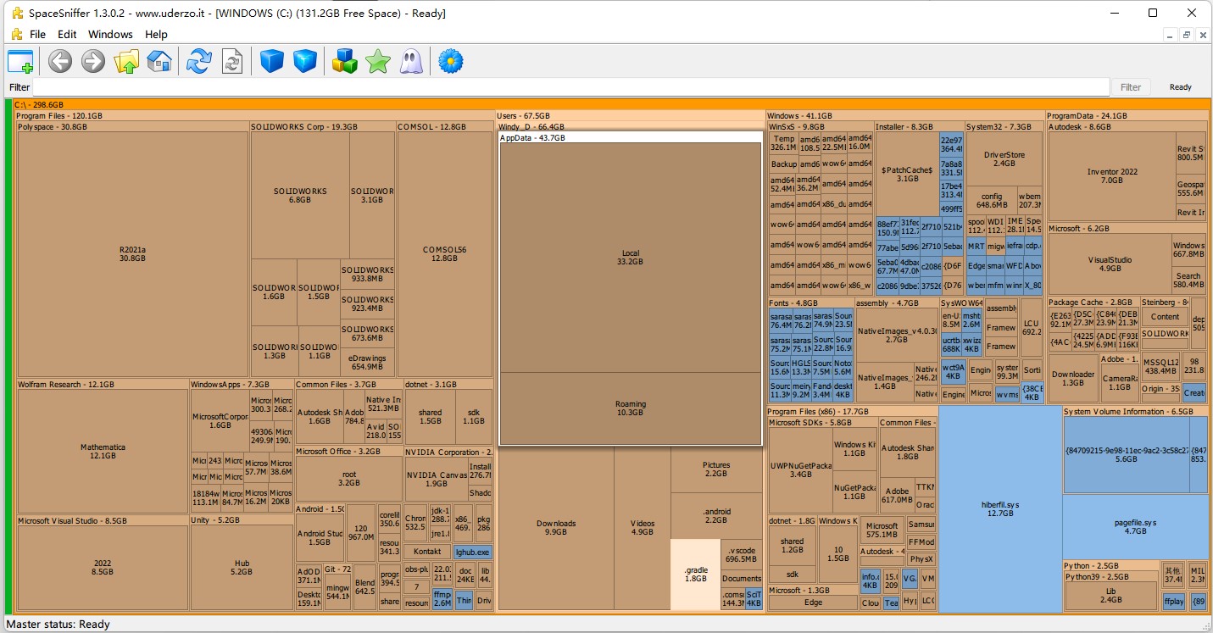The height and width of the screenshot is (633, 1213).
Task: Select the VisualStudio 4.9GB block
Action: 1110,264
